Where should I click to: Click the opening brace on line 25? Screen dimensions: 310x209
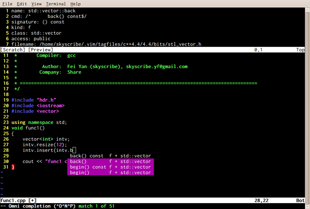pyautogui.click(x=13, y=134)
